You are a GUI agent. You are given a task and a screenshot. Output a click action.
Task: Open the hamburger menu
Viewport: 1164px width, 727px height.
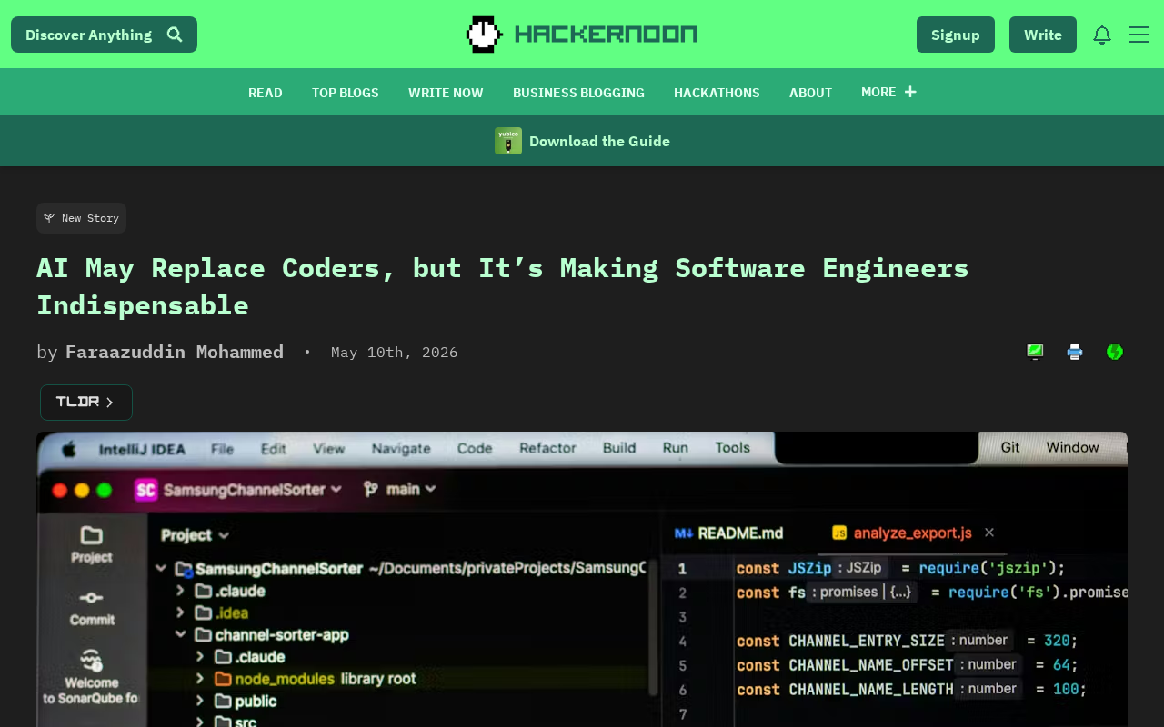(x=1139, y=35)
